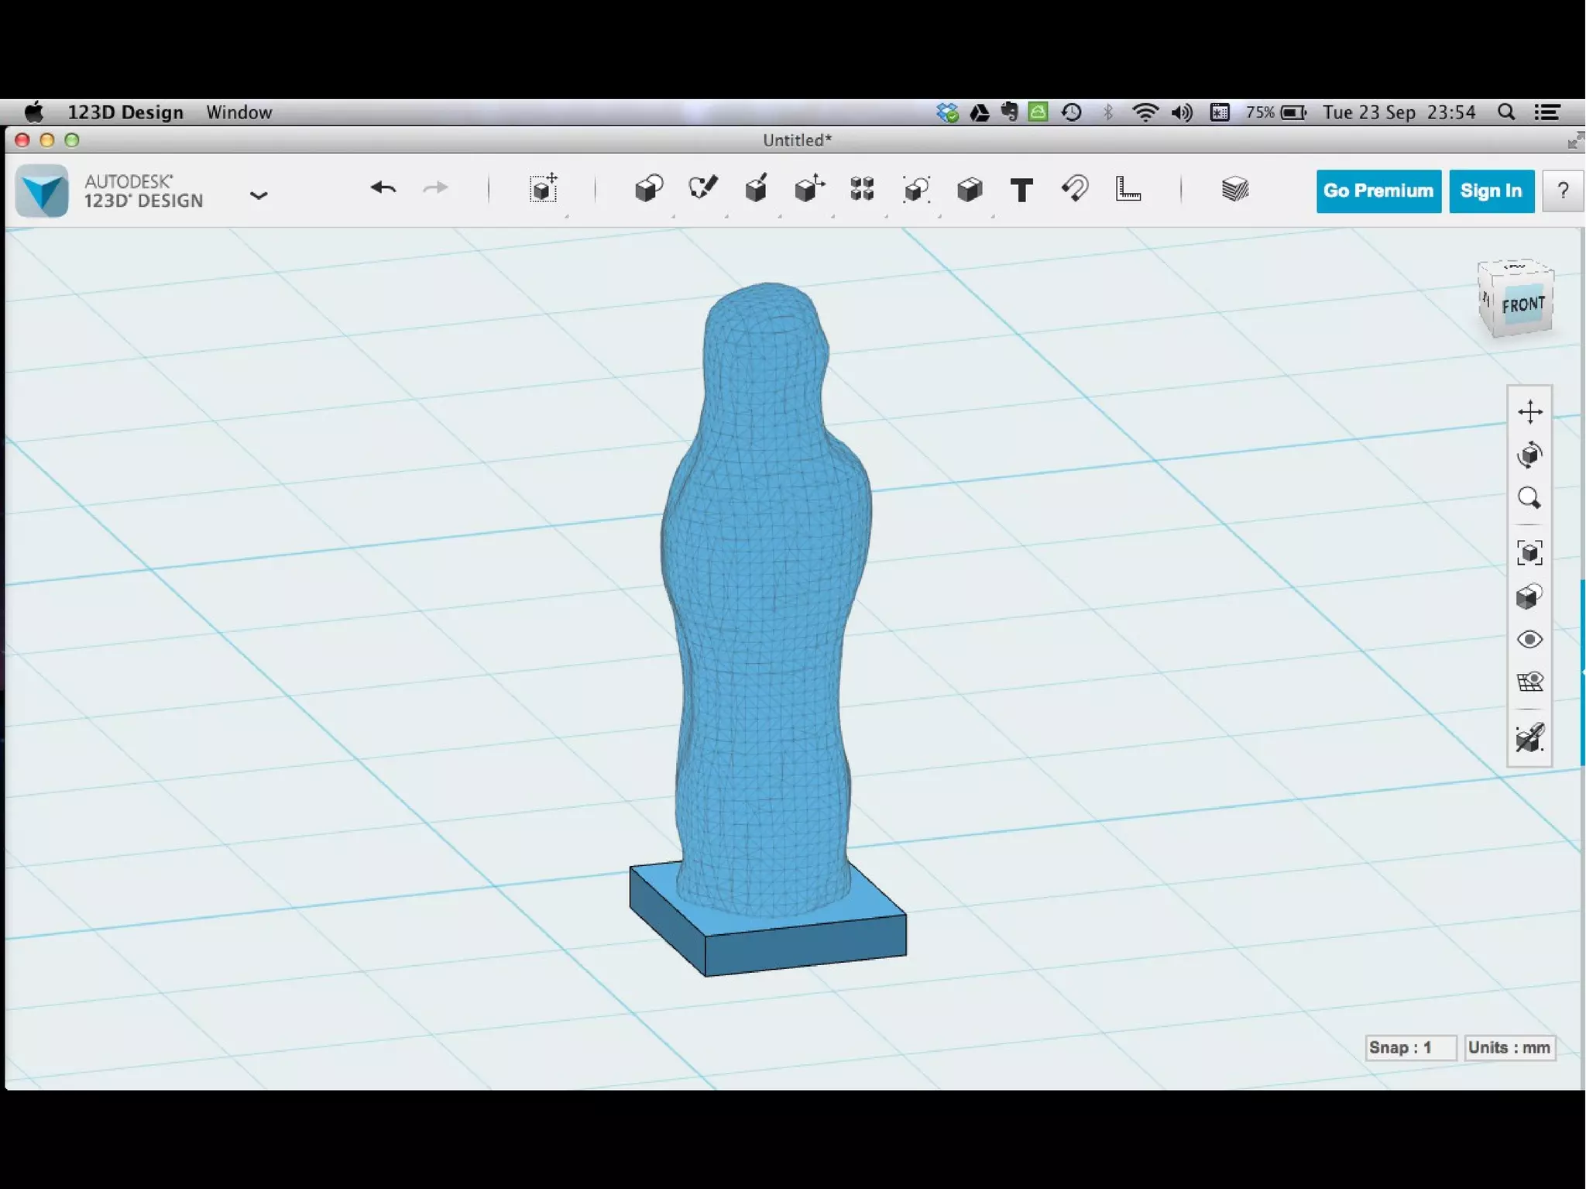Open the Primitives tool menu

click(648, 189)
